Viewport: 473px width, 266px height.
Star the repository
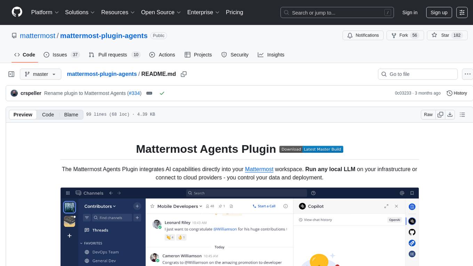click(447, 36)
